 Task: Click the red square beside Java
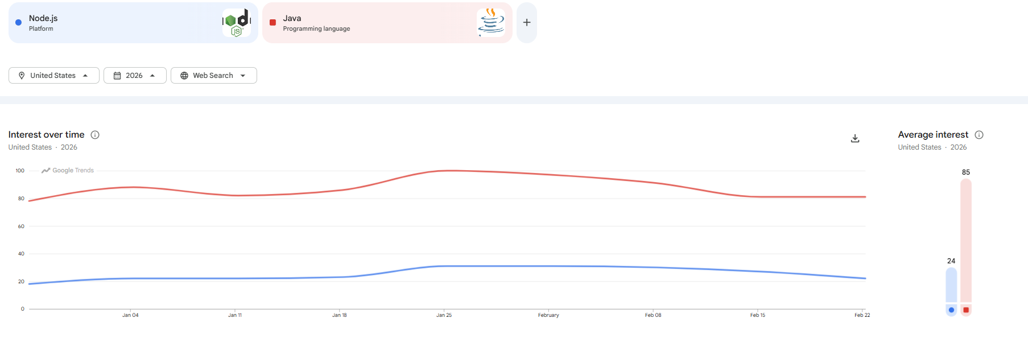point(273,23)
